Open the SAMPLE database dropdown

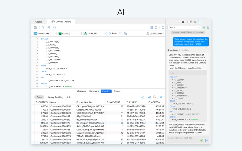pyautogui.click(x=70, y=34)
